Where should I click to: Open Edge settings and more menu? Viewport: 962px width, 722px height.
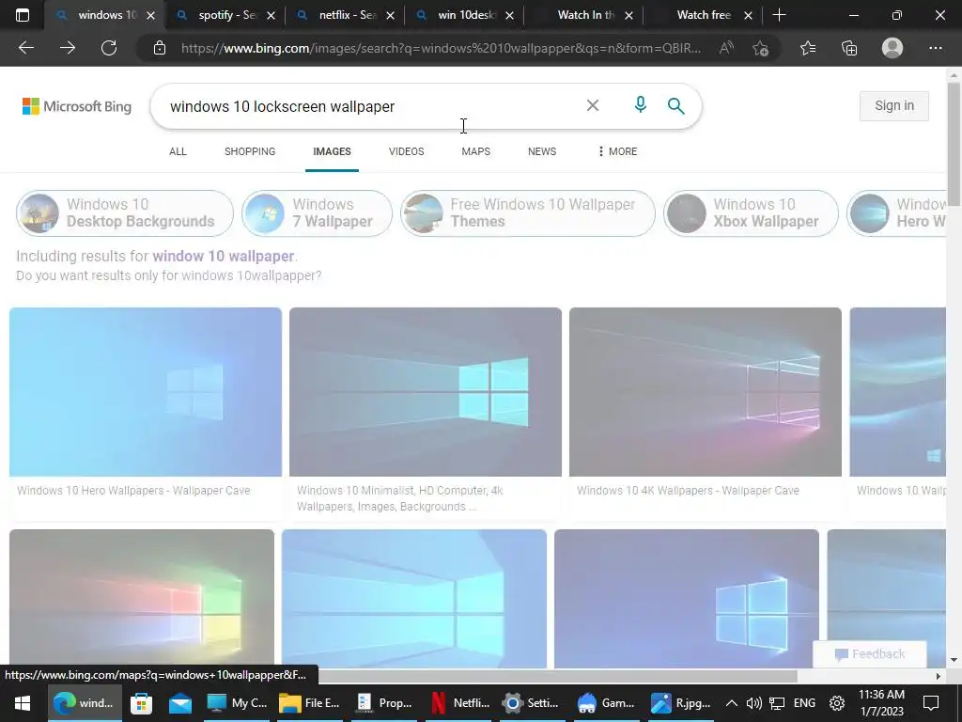[x=935, y=48]
